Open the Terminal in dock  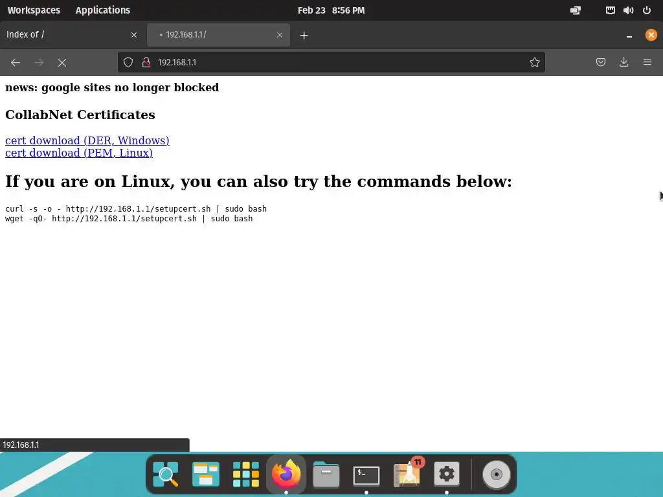[x=366, y=474]
